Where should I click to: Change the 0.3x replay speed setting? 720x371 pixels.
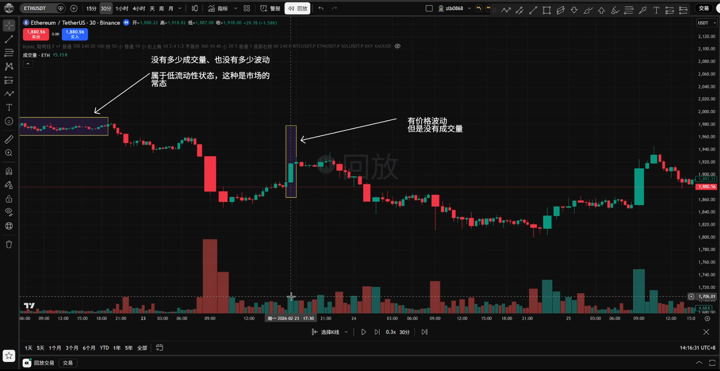pyautogui.click(x=391, y=332)
